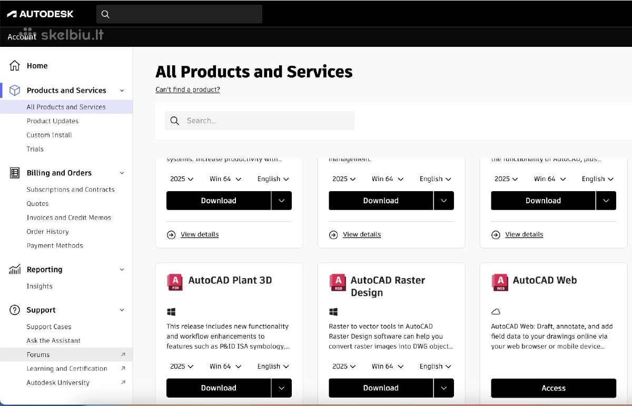This screenshot has width=632, height=406.
Task: Collapse the Support section chevron
Action: pyautogui.click(x=122, y=310)
